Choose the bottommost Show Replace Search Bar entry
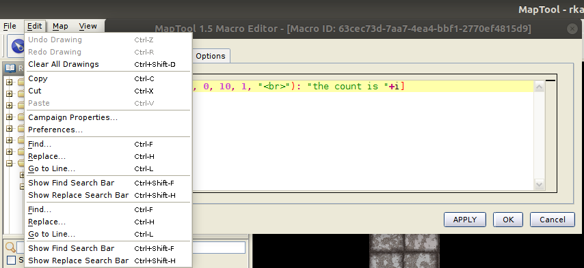Image resolution: width=584 pixels, height=268 pixels. tap(108, 260)
